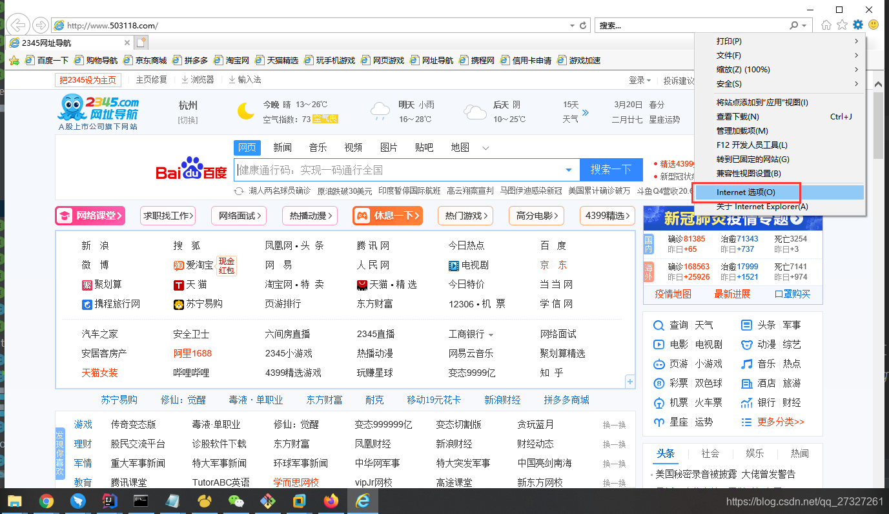The height and width of the screenshot is (514, 889).
Task: Open the command prompt taskbar icon
Action: 141,500
